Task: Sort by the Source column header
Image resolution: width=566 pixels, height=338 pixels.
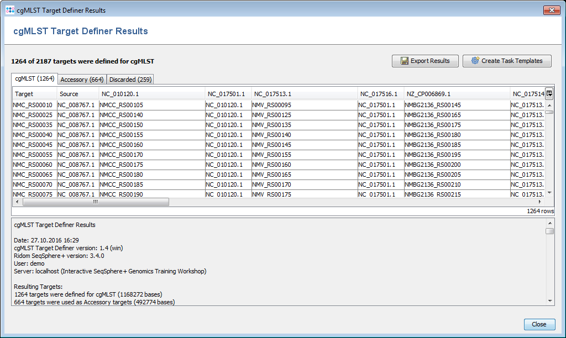Action: [x=77, y=94]
